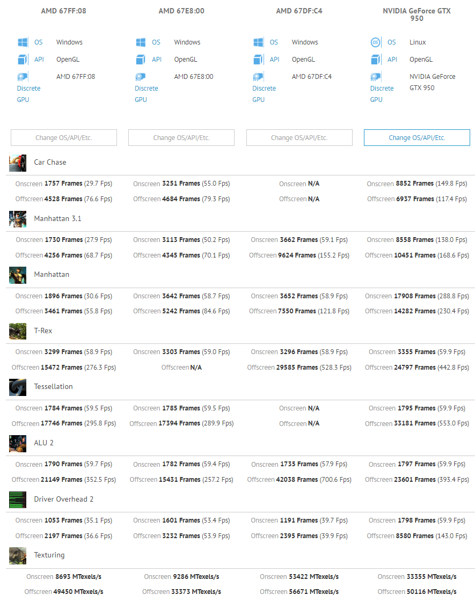Click Car Chase offscreen 4528 Frames result

click(x=64, y=199)
